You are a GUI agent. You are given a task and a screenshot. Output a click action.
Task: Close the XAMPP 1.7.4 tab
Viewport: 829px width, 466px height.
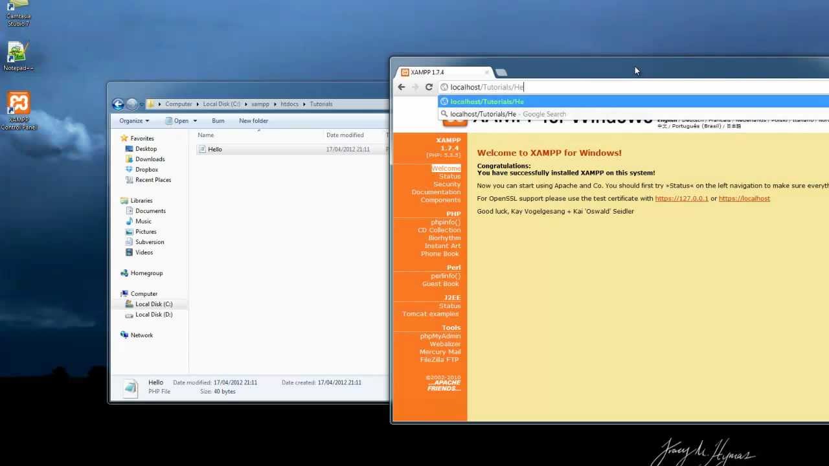[486, 72]
